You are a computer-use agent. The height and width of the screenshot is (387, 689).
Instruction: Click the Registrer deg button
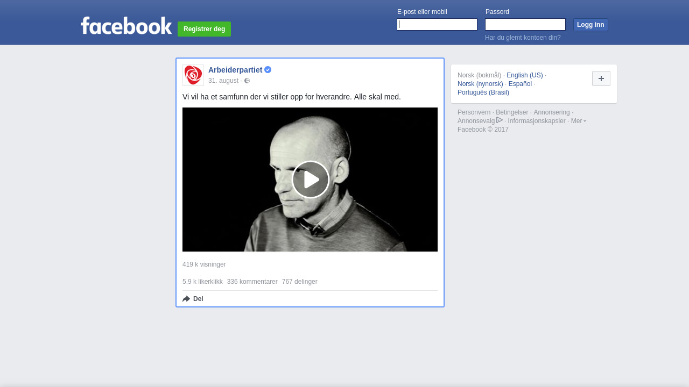tap(204, 29)
